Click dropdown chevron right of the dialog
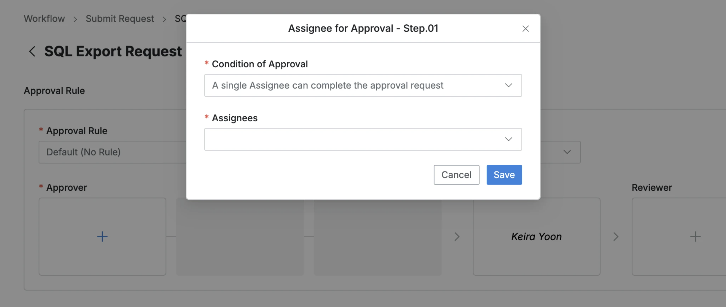This screenshot has width=726, height=307. point(567,152)
